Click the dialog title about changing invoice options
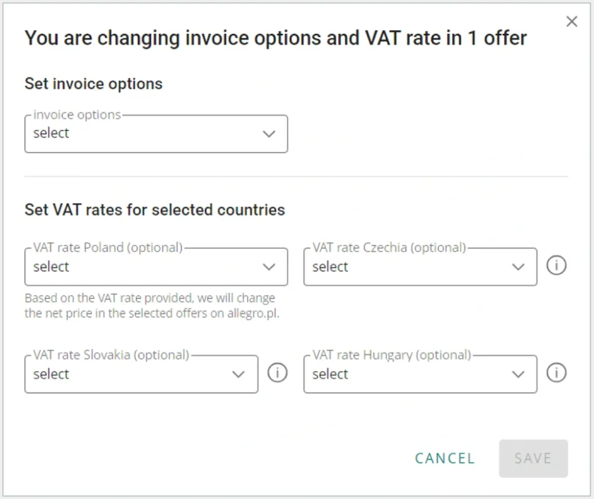This screenshot has height=499, width=594. tap(275, 38)
